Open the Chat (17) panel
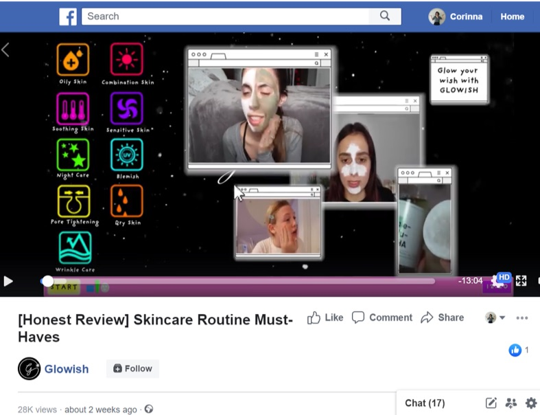This screenshot has width=540, height=415. click(425, 403)
